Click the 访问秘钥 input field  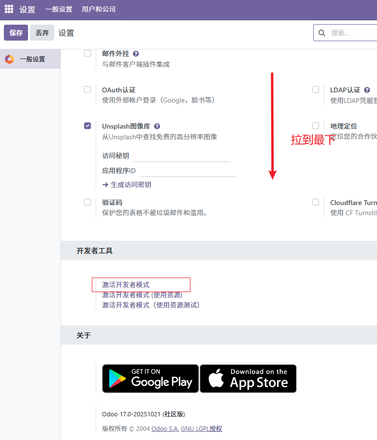click(x=181, y=156)
